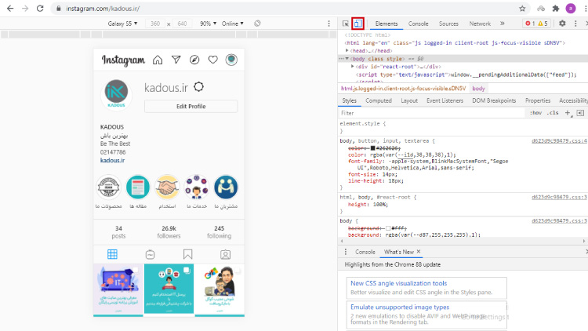Toggle the .cls class editor
This screenshot has width=588, height=331.
[x=553, y=113]
